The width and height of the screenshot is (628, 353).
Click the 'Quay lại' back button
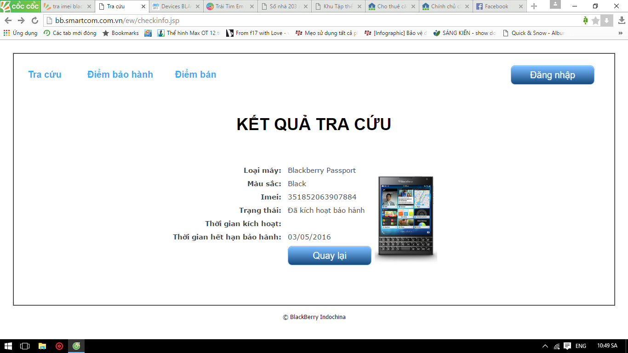329,256
